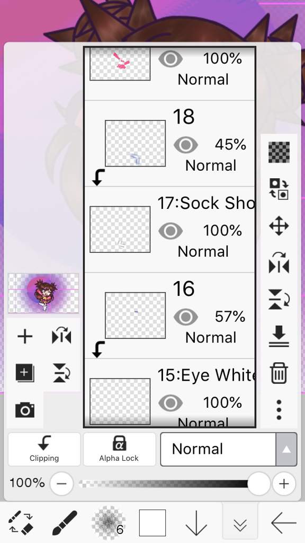Expand blend mode list with triangle arrow
This screenshot has height=543, width=305.
point(286,449)
